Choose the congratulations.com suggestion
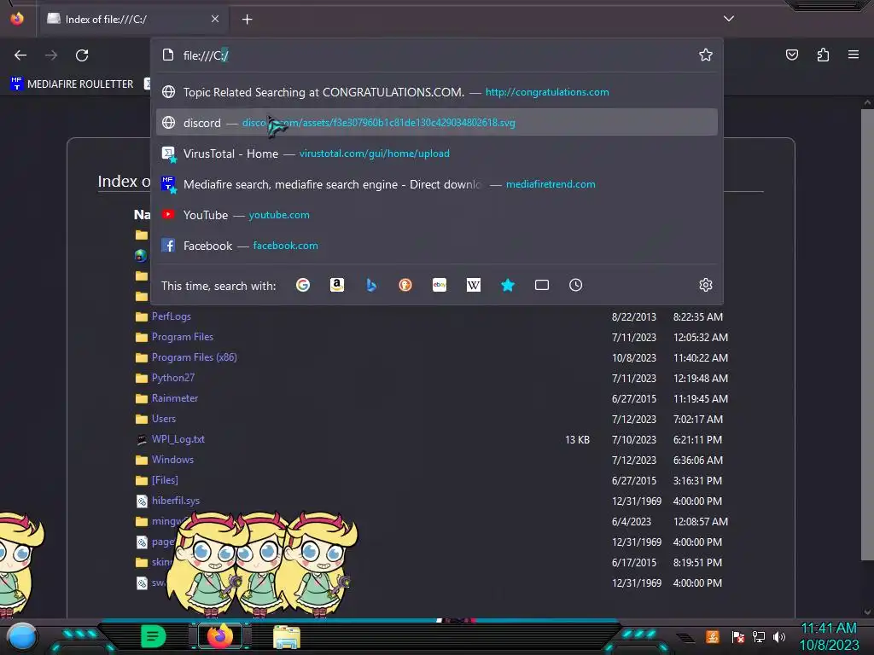The height and width of the screenshot is (655, 874). pos(436,92)
